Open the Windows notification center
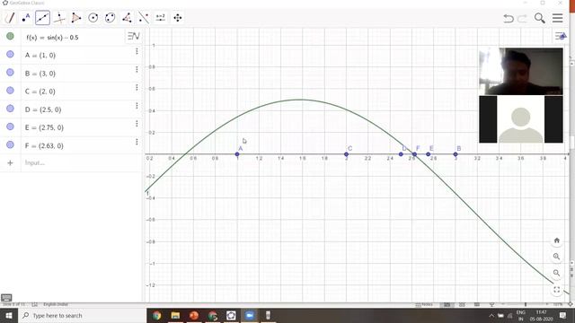575x323 pixels. pos(563,315)
